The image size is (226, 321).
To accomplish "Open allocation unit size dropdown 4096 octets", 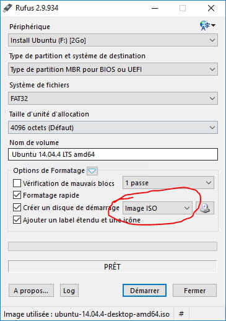I will 113,128.
